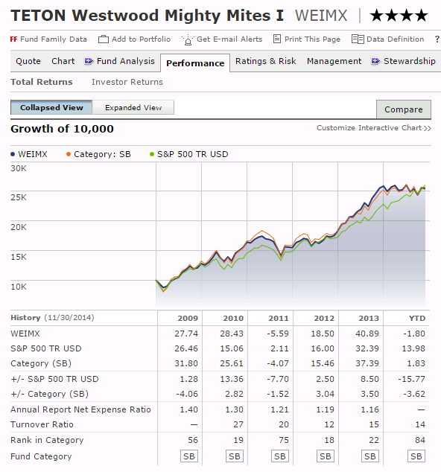The width and height of the screenshot is (441, 472).
Task: Go to the Management tab
Action: pyautogui.click(x=334, y=61)
